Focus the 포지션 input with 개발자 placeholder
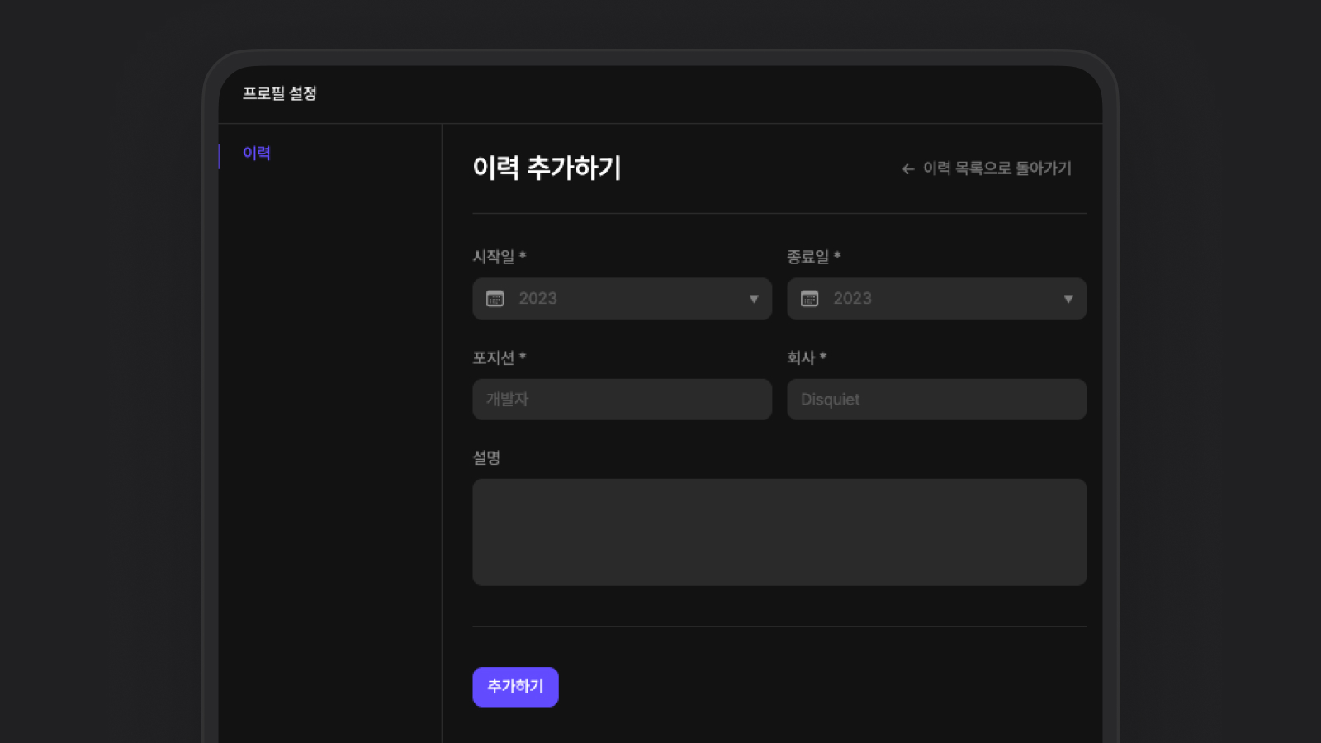 pyautogui.click(x=623, y=400)
